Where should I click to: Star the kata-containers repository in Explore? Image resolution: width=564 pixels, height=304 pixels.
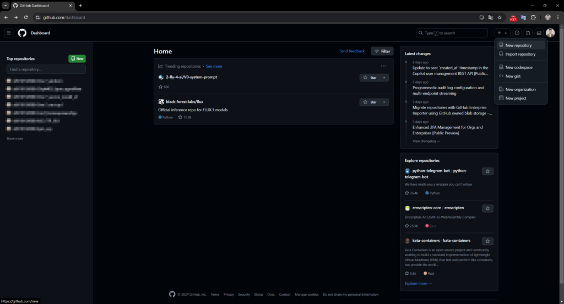[x=488, y=241]
